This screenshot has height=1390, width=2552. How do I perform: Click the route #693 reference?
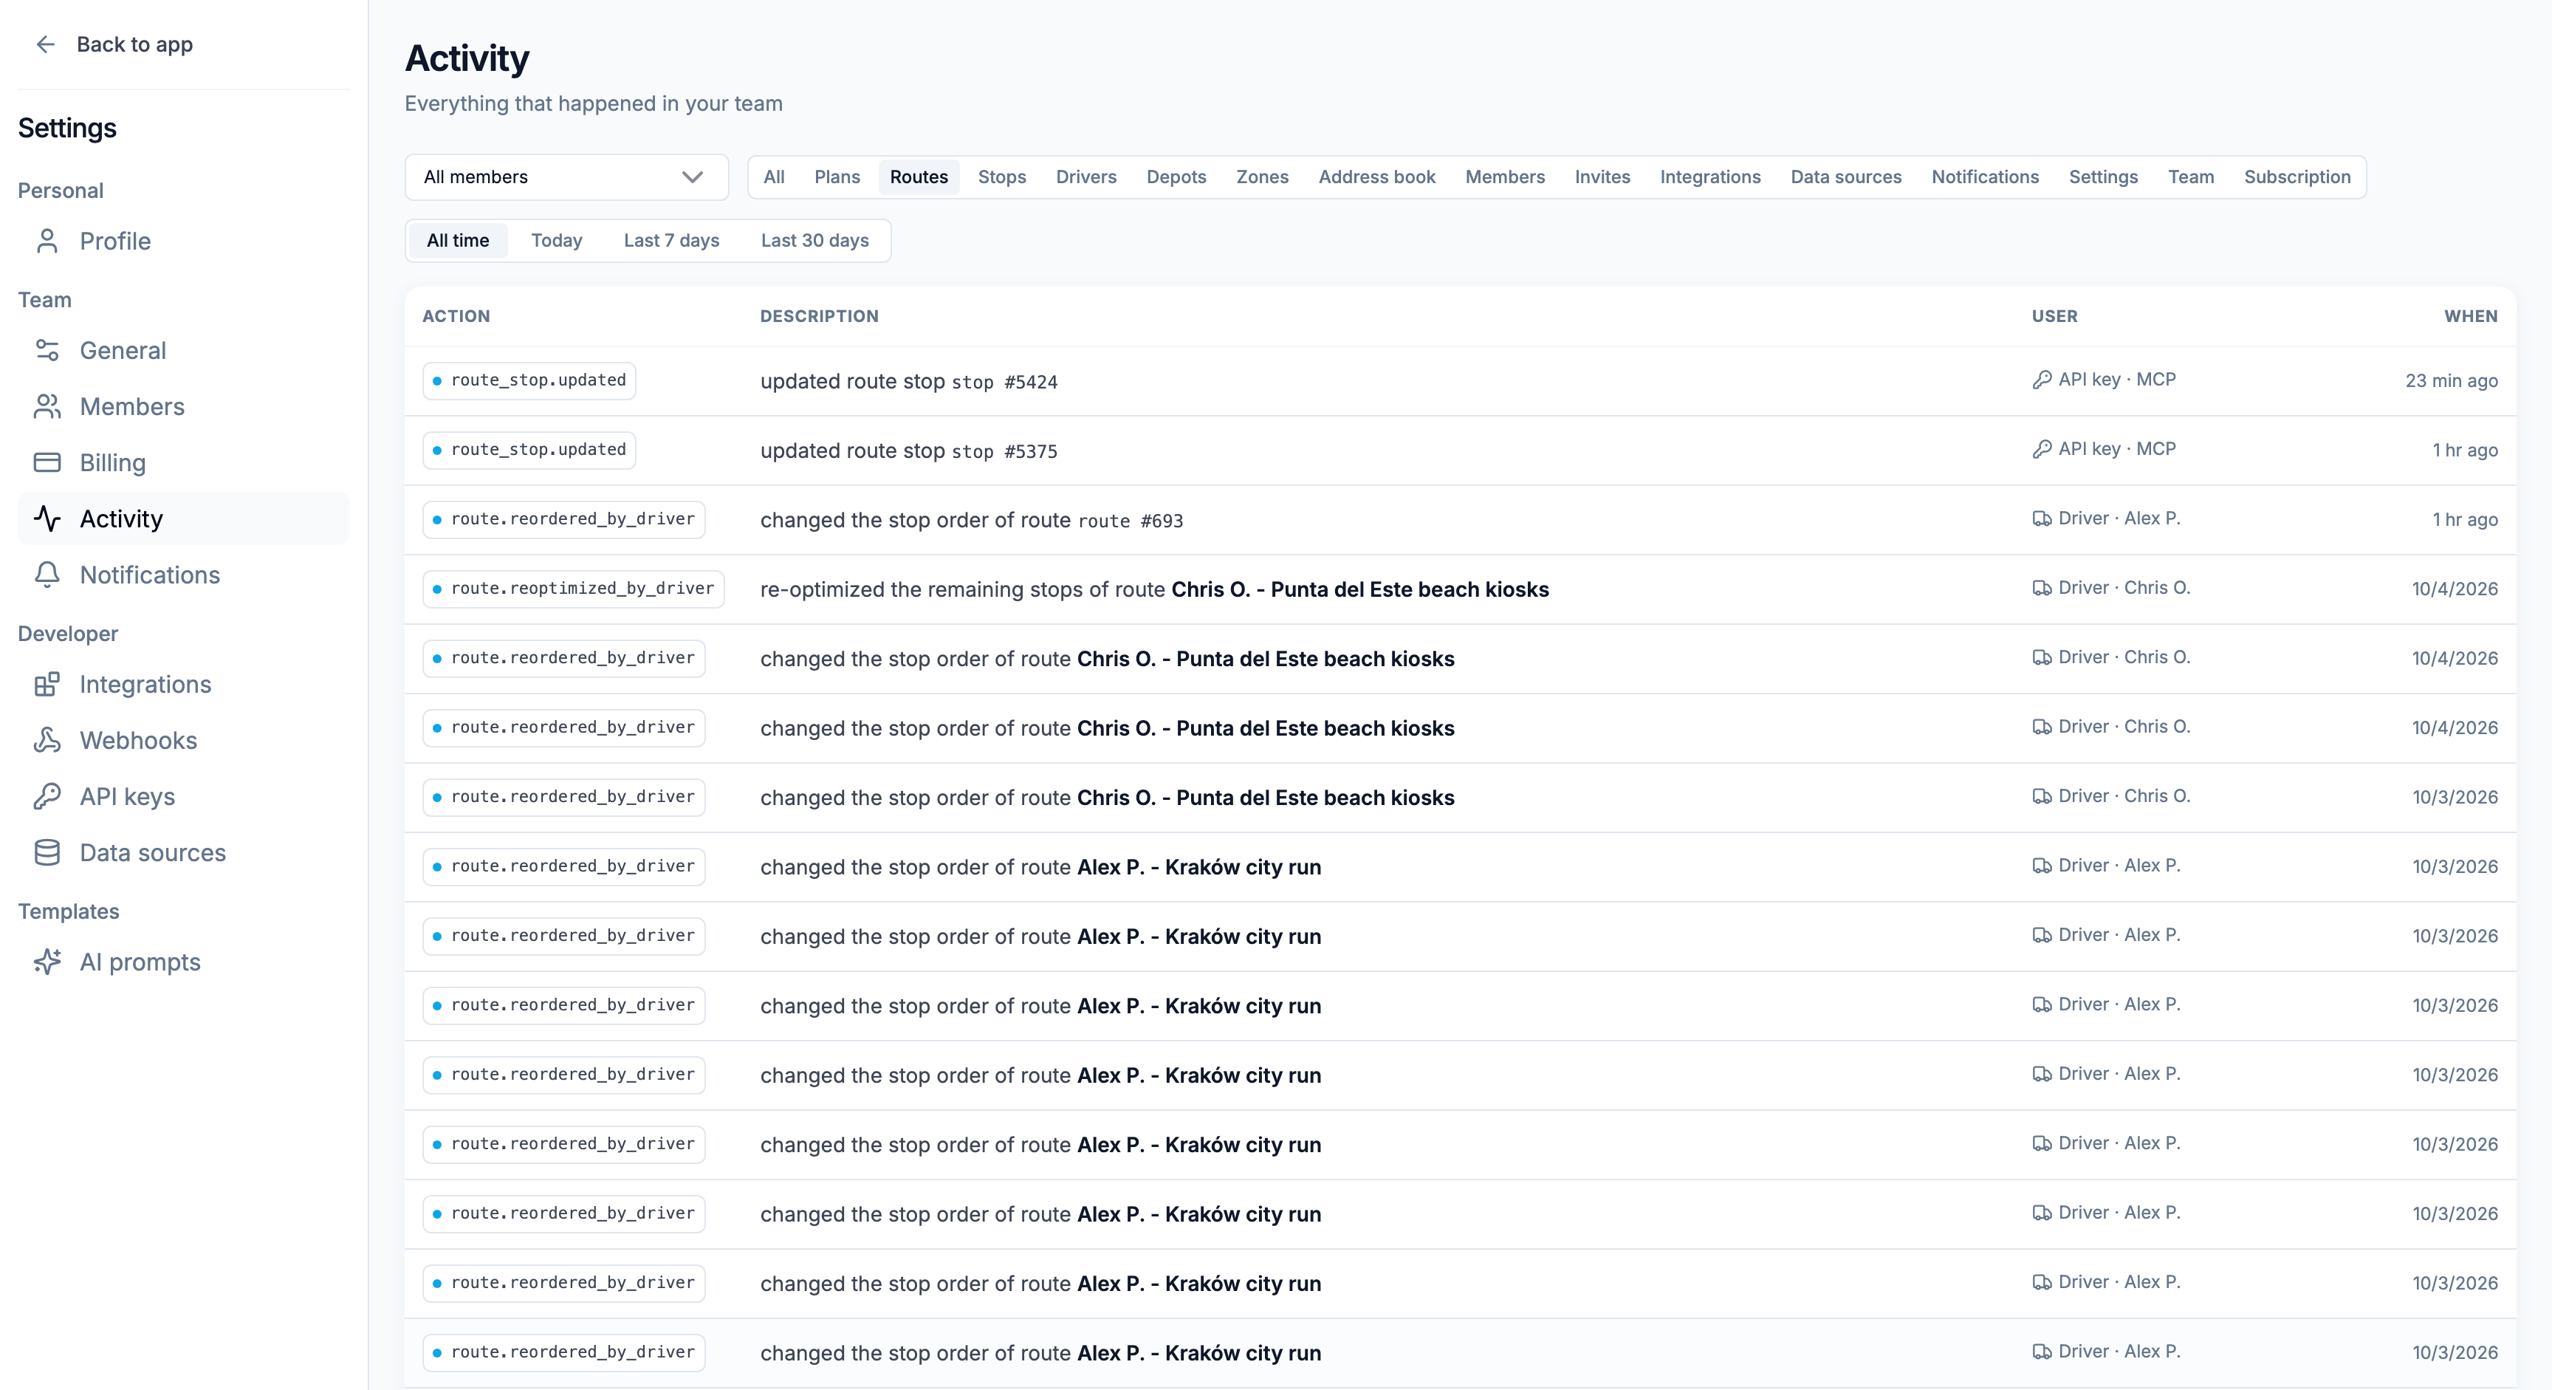point(1131,521)
